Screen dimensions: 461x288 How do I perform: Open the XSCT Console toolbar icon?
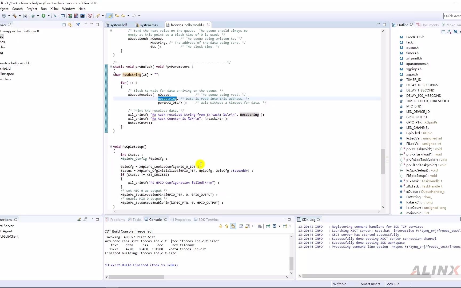(x=83, y=16)
